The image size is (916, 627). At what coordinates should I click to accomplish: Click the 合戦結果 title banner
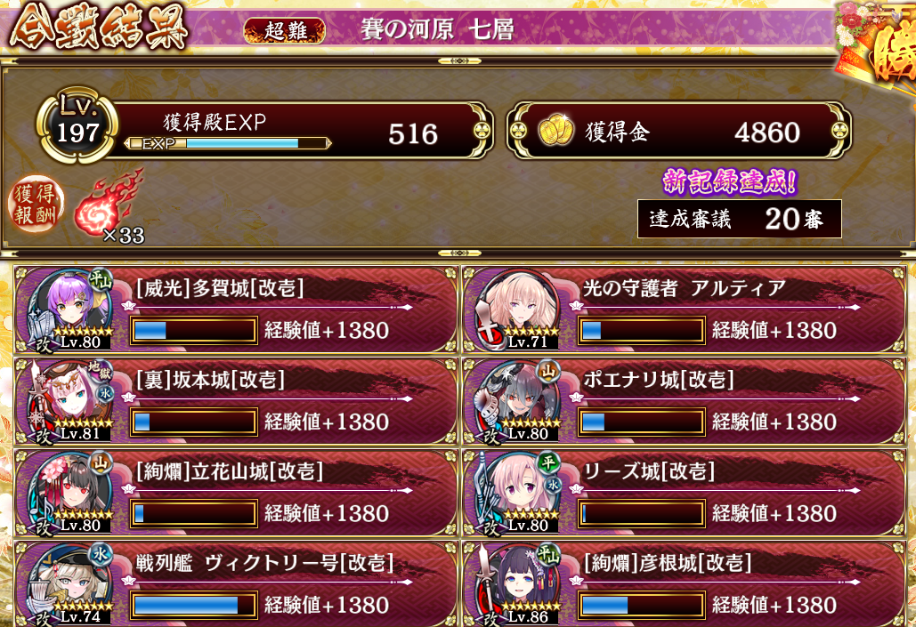[x=98, y=27]
